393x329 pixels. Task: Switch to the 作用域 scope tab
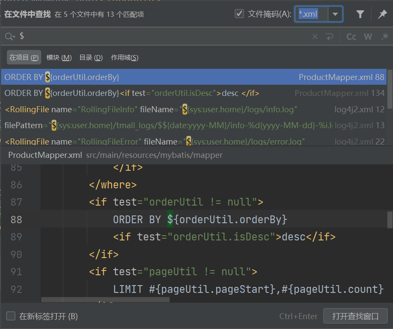pos(124,58)
